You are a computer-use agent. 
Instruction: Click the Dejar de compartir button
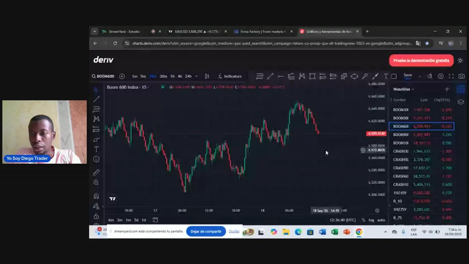[x=206, y=231]
